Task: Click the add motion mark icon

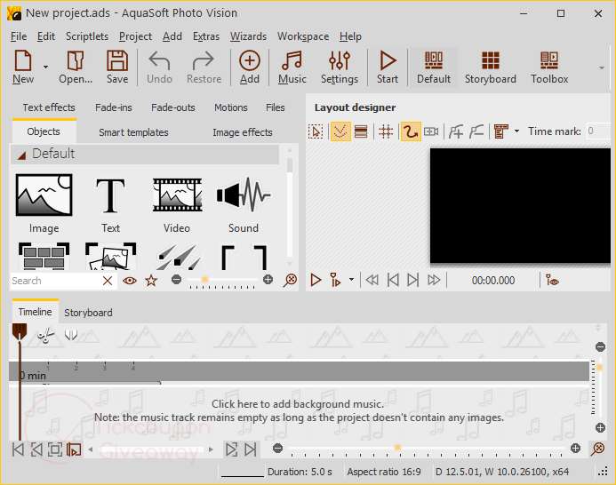Action: pos(456,131)
